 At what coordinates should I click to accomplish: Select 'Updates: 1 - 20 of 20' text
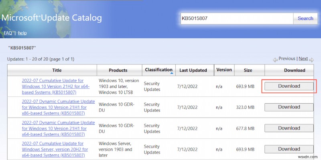click(x=41, y=59)
